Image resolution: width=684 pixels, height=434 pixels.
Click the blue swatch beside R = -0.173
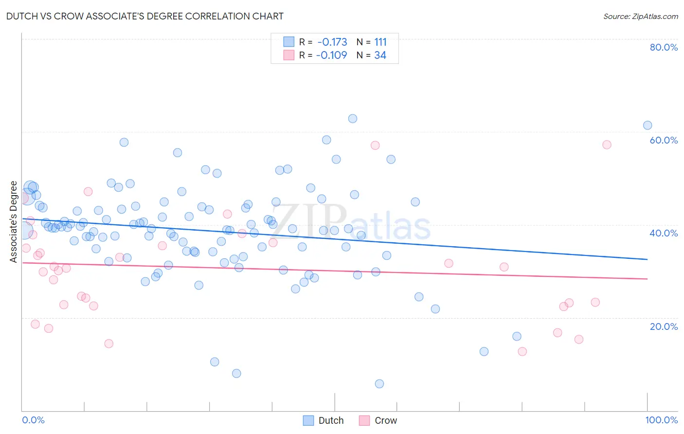coord(289,42)
